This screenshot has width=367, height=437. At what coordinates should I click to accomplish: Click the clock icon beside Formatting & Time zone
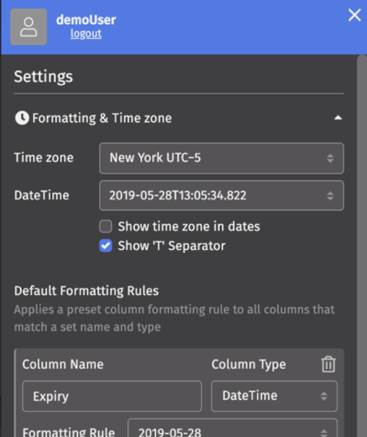22,118
